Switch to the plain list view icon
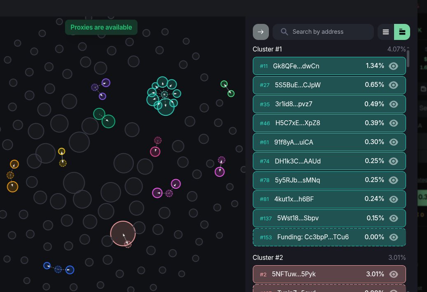Screen dimensions: 427x292 385,32
